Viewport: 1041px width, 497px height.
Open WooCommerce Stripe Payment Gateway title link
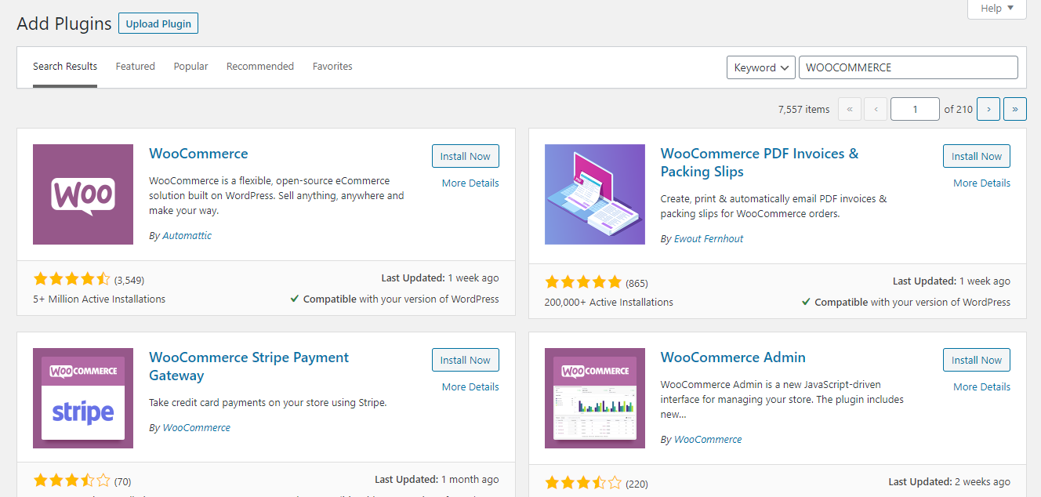tap(248, 366)
